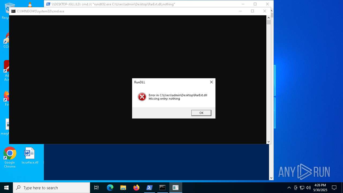
Task: Minimize the PowerShell window behind
Action: (x=243, y=4)
